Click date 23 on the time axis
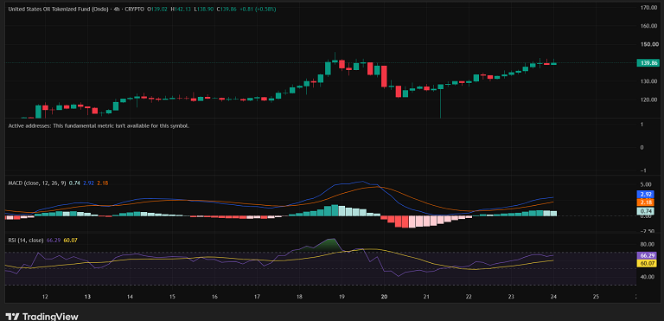 click(x=511, y=297)
